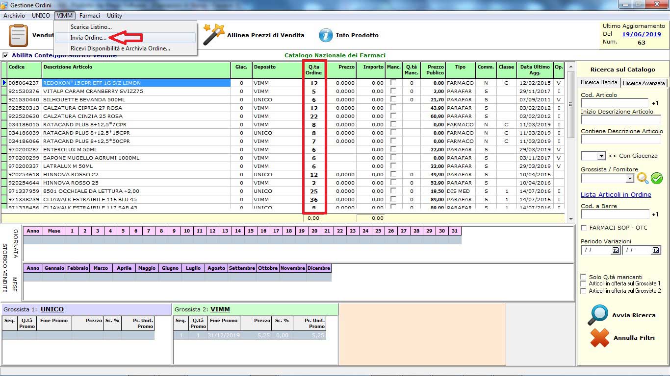Click Descrizione Articolo column header
The height and width of the screenshot is (376, 670).
(136, 70)
